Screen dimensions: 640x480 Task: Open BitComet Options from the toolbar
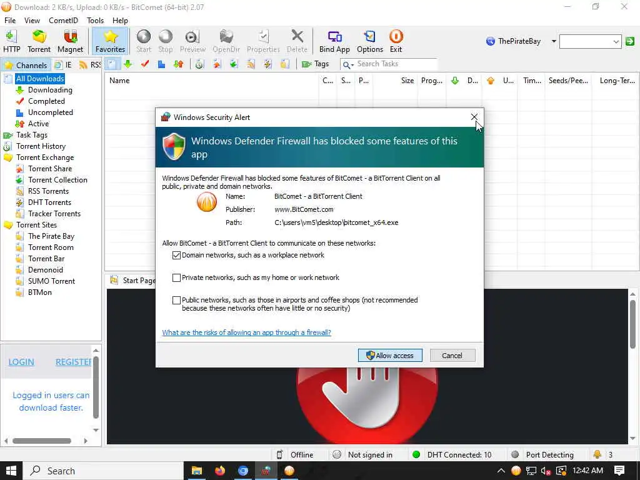pos(370,41)
